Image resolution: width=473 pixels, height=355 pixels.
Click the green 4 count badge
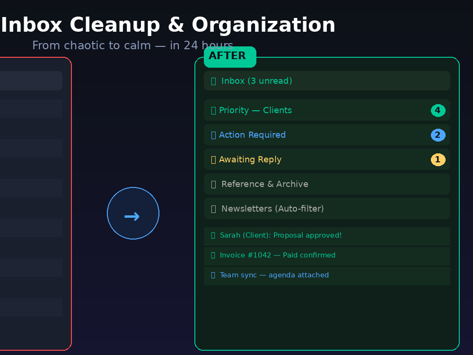pyautogui.click(x=438, y=110)
